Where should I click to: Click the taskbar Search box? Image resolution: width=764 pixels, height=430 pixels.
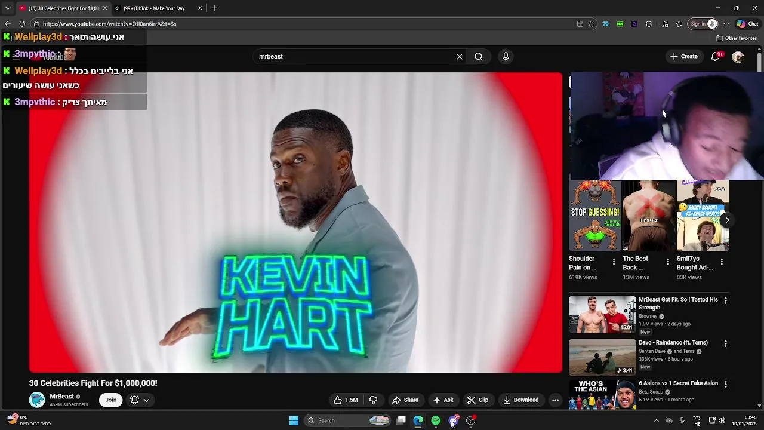click(x=348, y=420)
